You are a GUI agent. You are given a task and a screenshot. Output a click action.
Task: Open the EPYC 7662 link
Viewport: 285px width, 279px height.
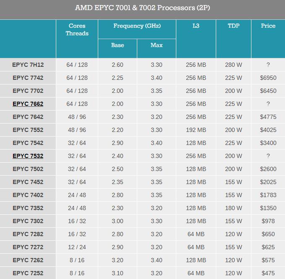(28, 104)
